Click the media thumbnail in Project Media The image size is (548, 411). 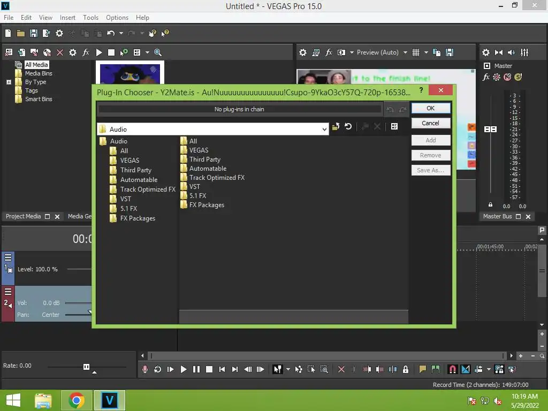click(130, 74)
